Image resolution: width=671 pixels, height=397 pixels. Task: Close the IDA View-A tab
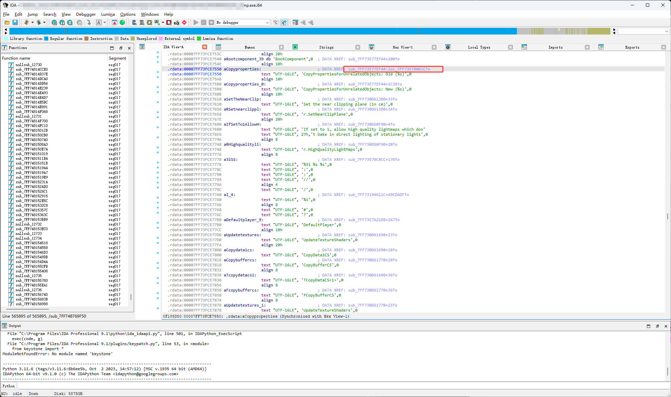(x=205, y=47)
